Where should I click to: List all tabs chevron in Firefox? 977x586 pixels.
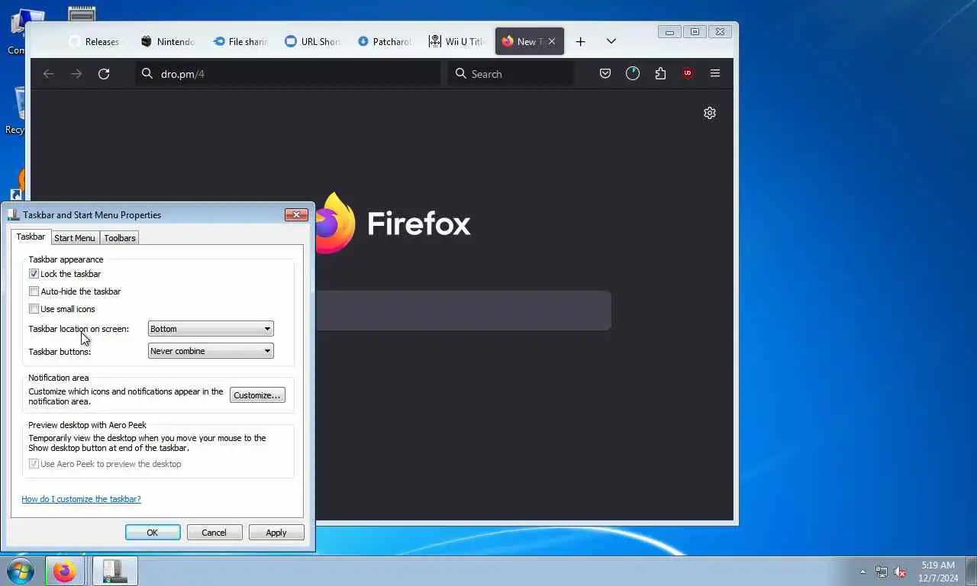[x=611, y=41]
